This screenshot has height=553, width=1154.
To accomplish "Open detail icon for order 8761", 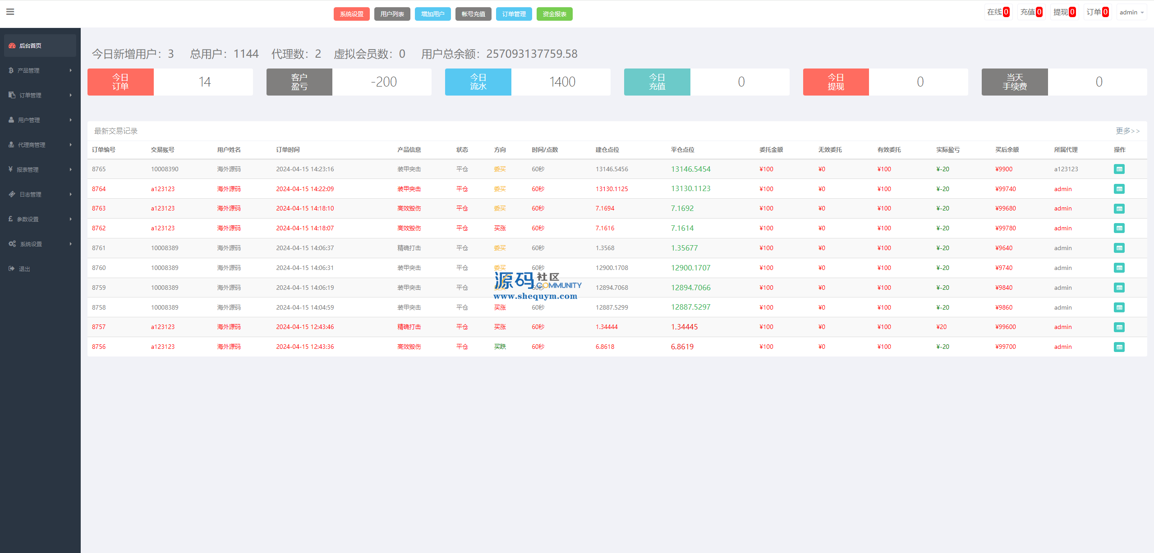I will [x=1119, y=248].
